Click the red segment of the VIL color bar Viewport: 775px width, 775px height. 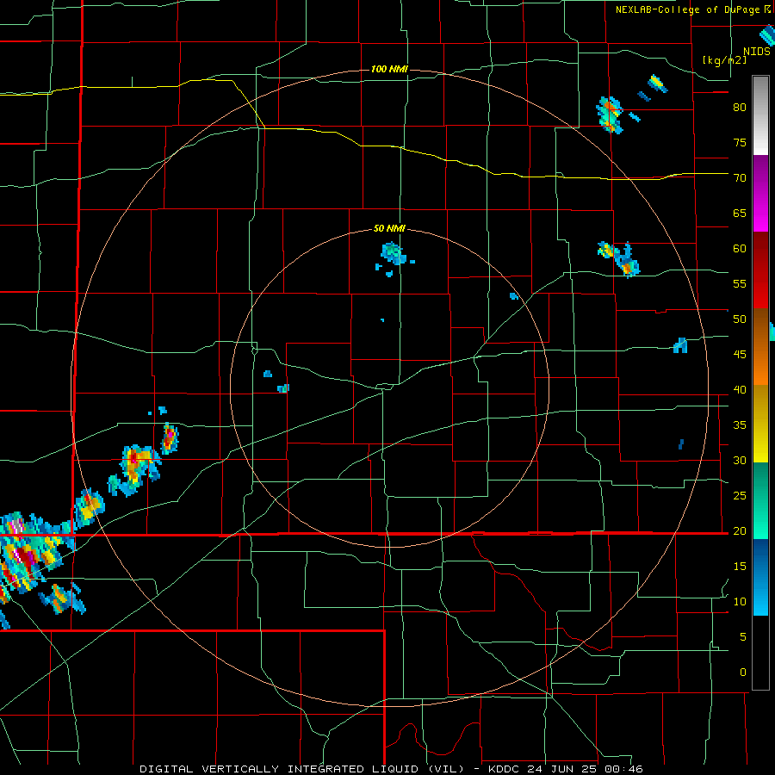tap(760, 270)
